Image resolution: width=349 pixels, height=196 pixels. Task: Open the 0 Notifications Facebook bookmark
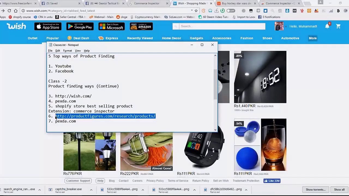click(269, 17)
